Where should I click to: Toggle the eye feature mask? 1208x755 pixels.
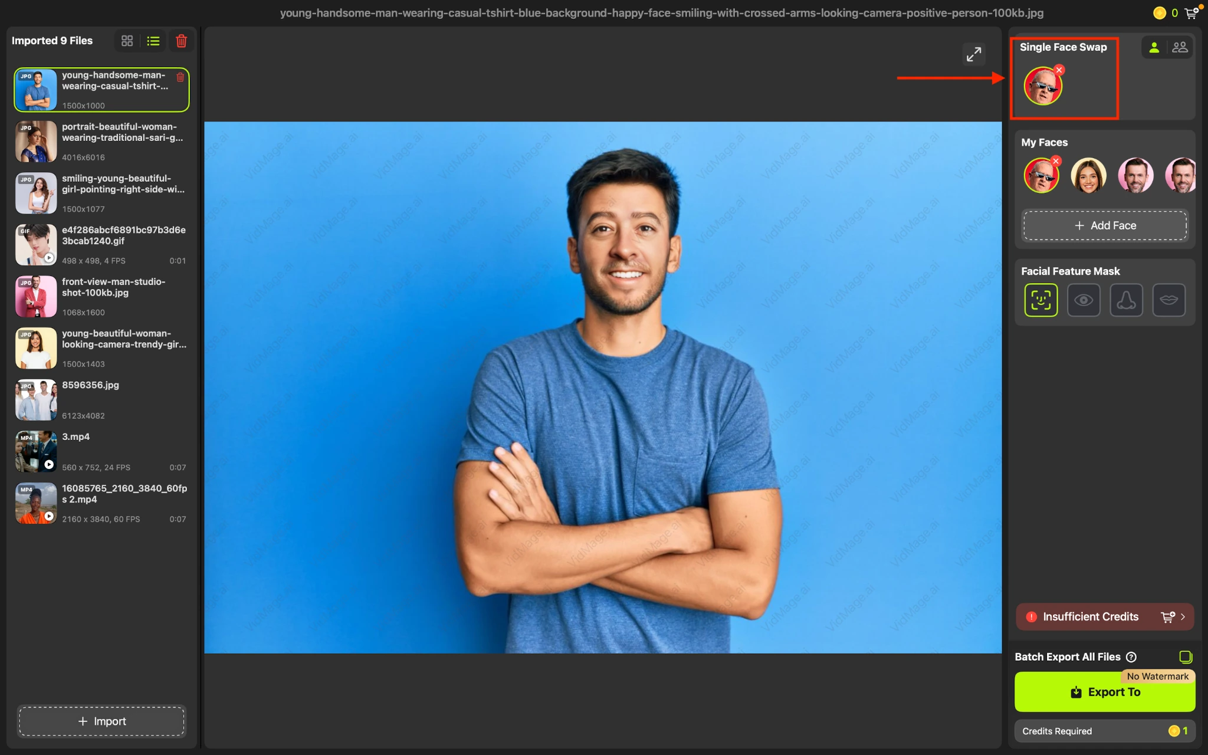(1084, 300)
